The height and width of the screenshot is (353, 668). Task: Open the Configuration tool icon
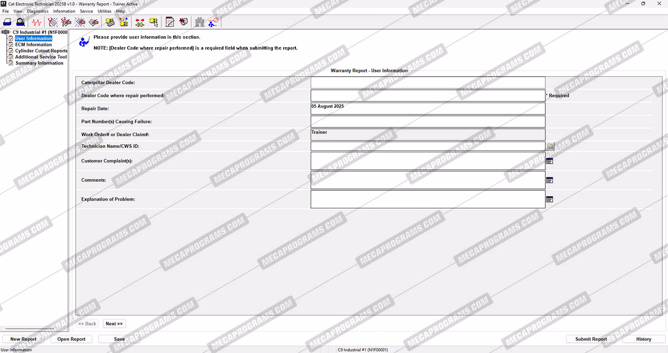[124, 22]
